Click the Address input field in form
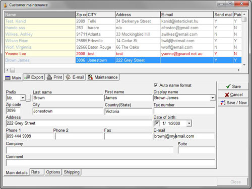 (x=79, y=123)
